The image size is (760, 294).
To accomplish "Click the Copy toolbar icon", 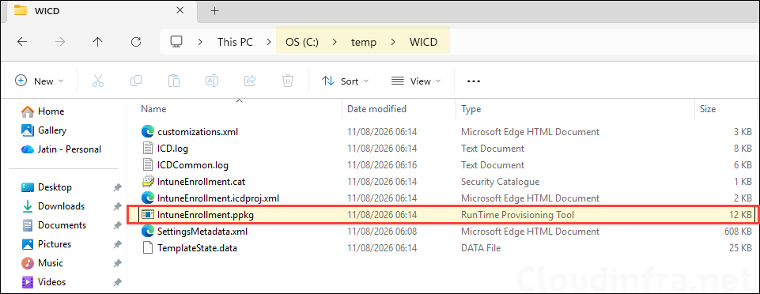I will (x=136, y=81).
